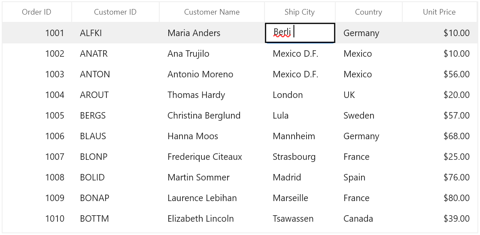Image resolution: width=480 pixels, height=235 pixels.
Task: Select order 1003 cell
Action: pos(55,74)
